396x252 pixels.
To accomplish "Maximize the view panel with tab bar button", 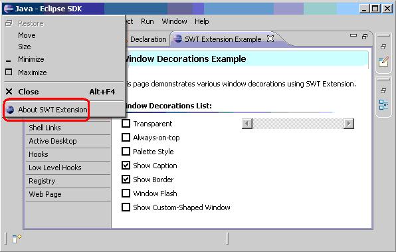I will tap(365, 37).
